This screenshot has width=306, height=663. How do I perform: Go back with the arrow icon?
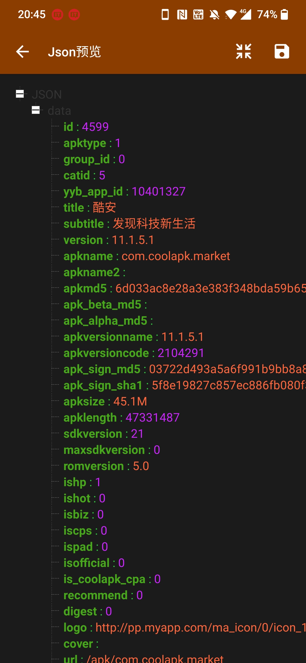23,52
